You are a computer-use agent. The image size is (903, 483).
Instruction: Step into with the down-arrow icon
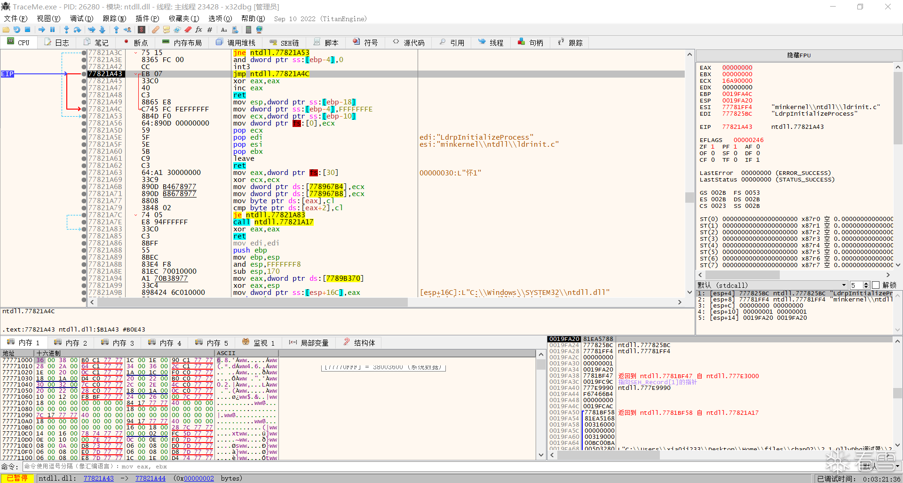[x=66, y=30]
